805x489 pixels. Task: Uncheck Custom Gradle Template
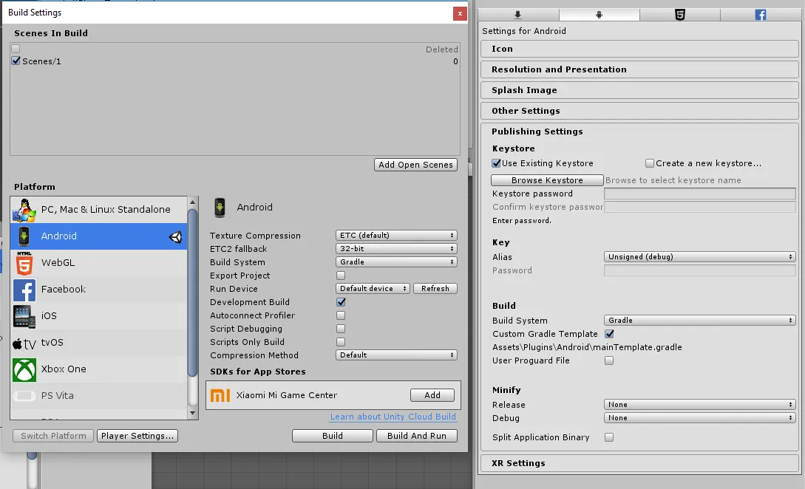pyautogui.click(x=609, y=334)
